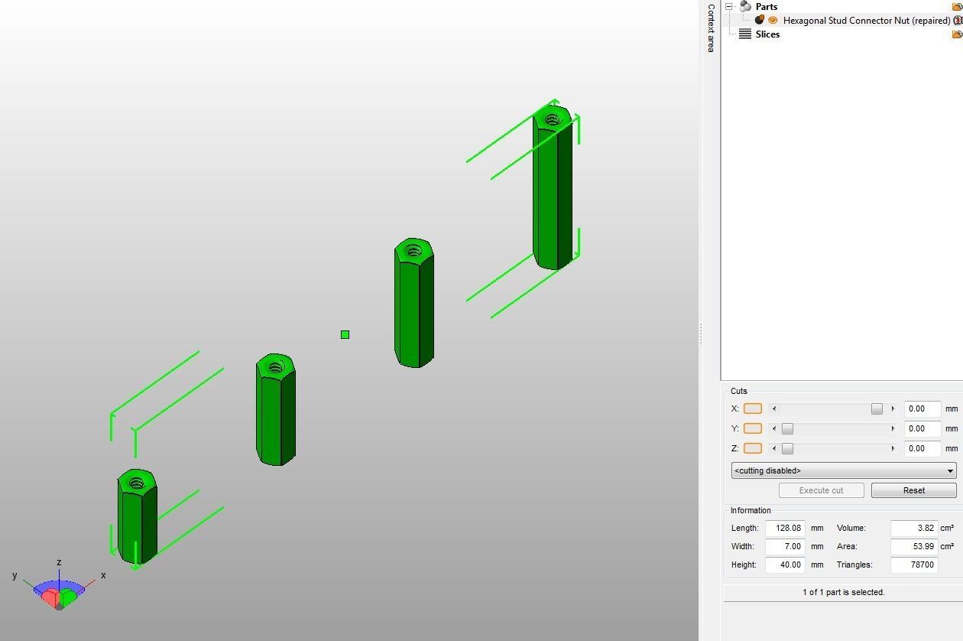Open the folder icon on the Parts row
The height and width of the screenshot is (641, 963).
point(957,6)
